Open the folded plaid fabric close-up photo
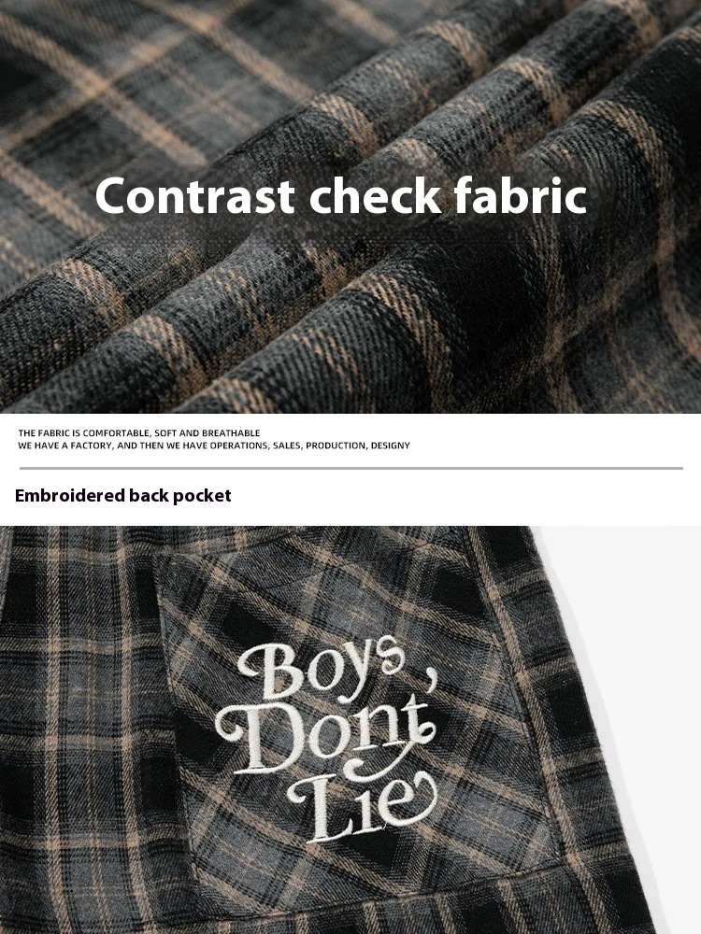The image size is (701, 934). click(x=350, y=206)
